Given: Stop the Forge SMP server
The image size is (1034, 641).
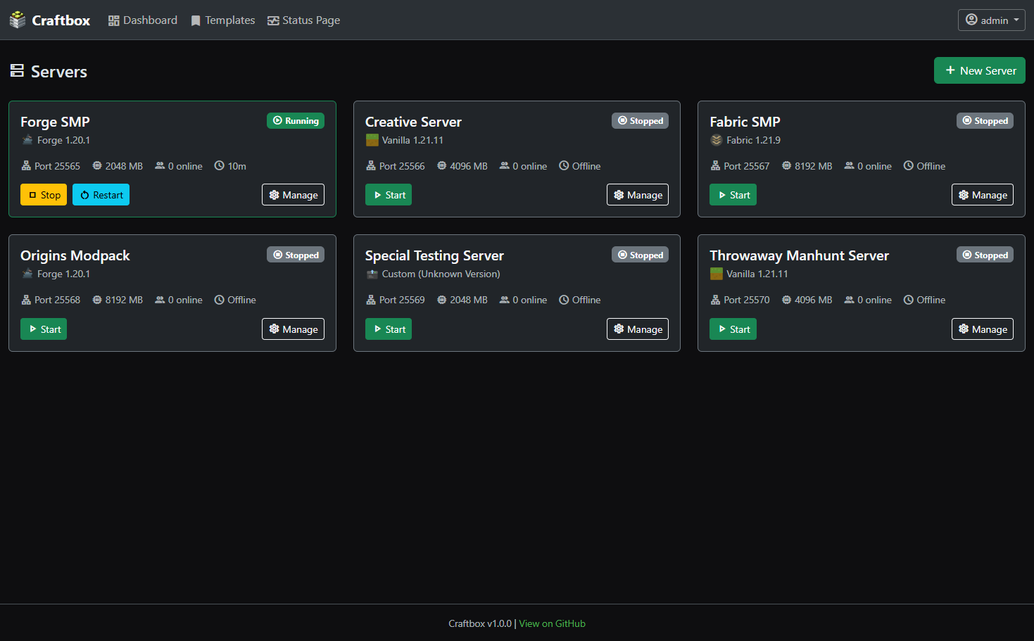Looking at the screenshot, I should coord(44,195).
